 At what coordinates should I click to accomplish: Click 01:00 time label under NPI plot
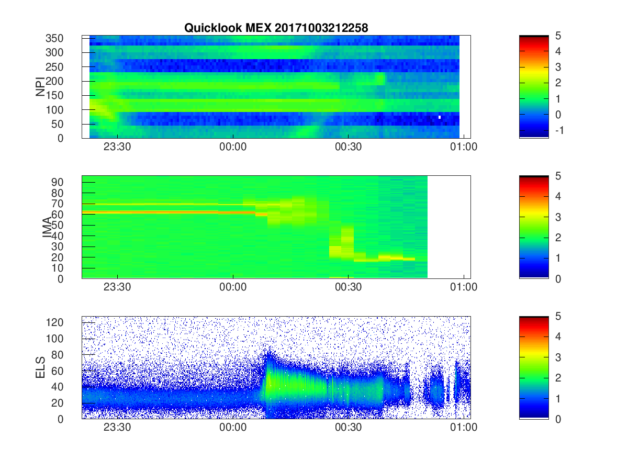(464, 147)
